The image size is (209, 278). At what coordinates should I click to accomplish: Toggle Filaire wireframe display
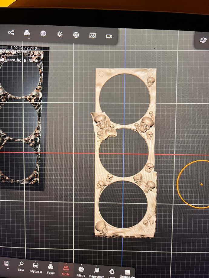tap(81, 269)
